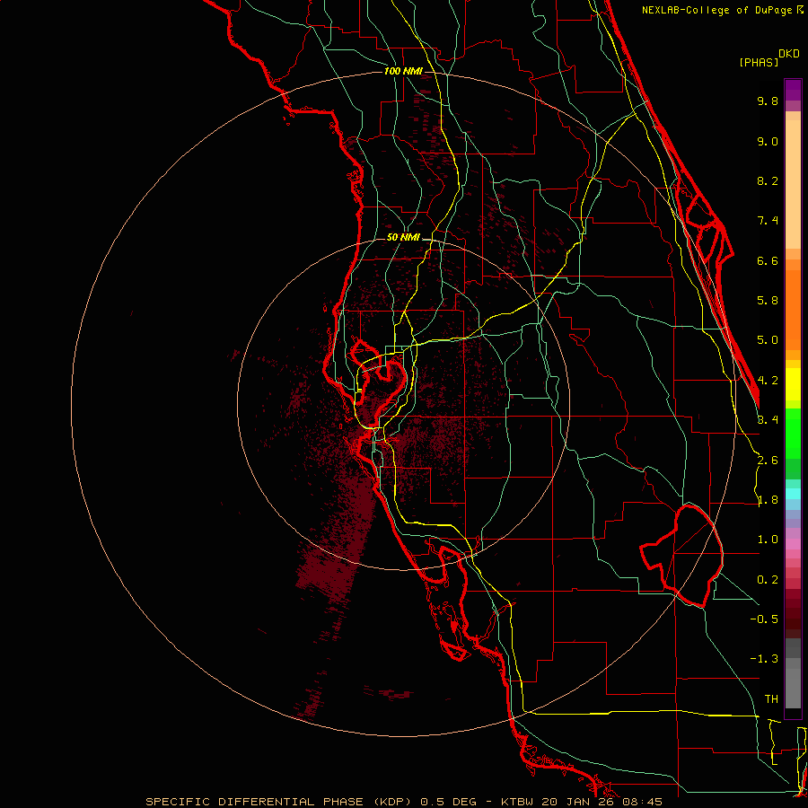Screen dimensions: 808x808
Task: Click the [PHAS] units label
Action: (x=759, y=63)
